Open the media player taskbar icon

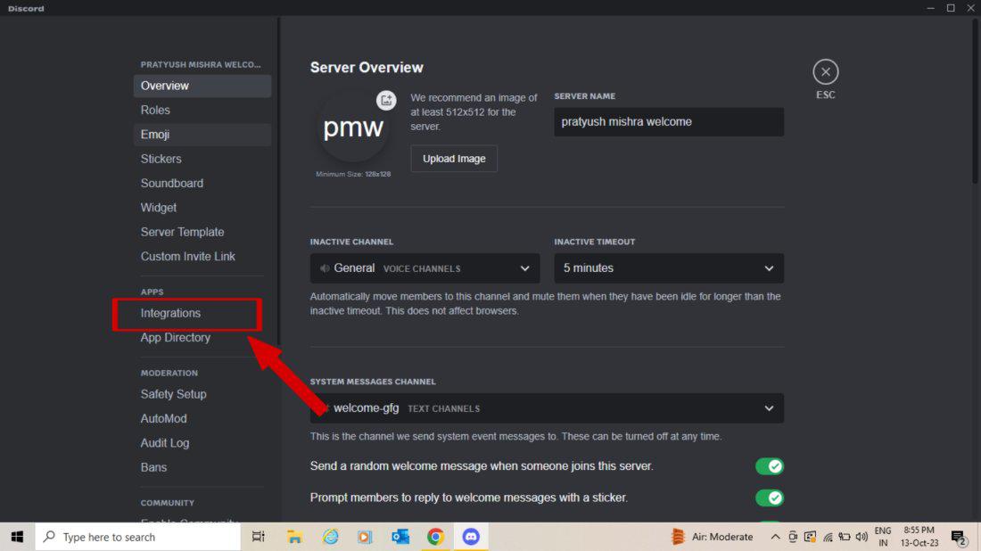point(365,537)
